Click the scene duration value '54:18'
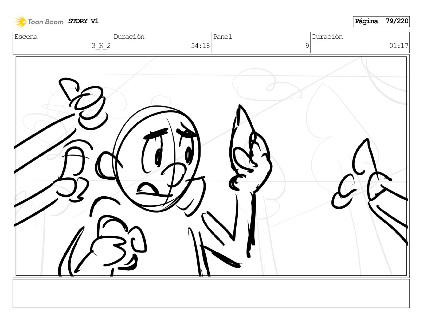The image size is (423, 327). [x=200, y=46]
